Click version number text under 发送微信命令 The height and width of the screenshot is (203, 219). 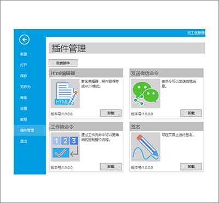coord(142,114)
